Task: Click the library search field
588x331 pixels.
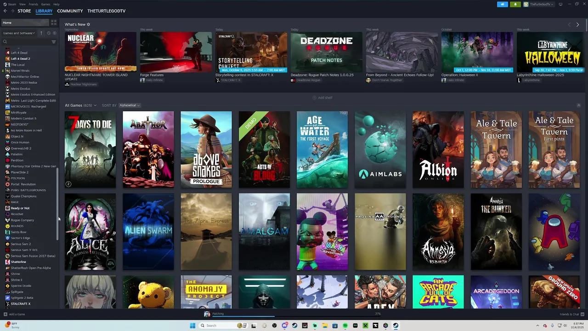Action: tap(27, 42)
